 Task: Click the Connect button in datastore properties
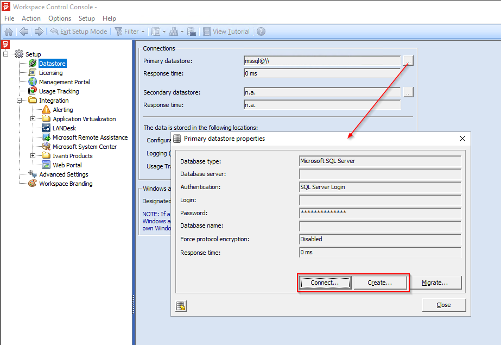(x=325, y=283)
